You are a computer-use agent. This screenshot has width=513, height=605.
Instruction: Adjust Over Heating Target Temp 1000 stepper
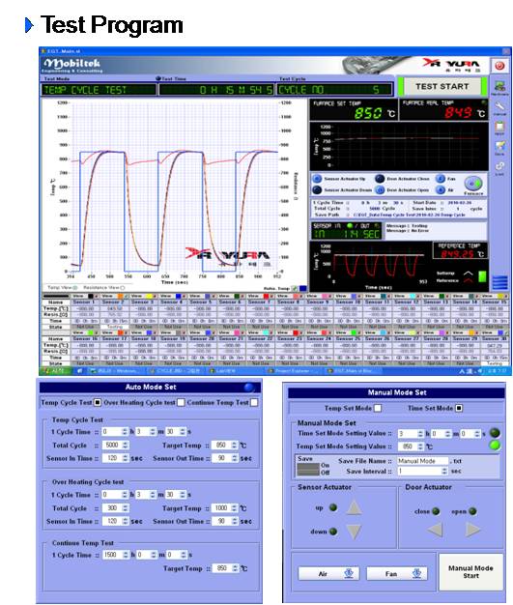[x=234, y=508]
